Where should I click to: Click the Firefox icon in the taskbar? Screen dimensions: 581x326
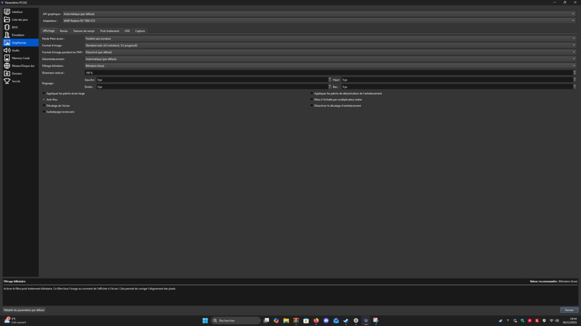(316, 321)
